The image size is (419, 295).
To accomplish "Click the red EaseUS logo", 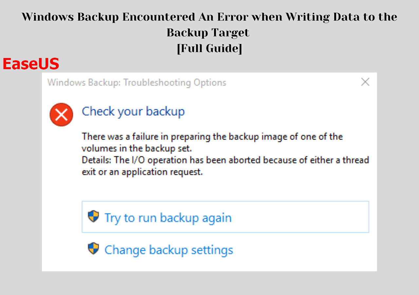I will coord(31,64).
